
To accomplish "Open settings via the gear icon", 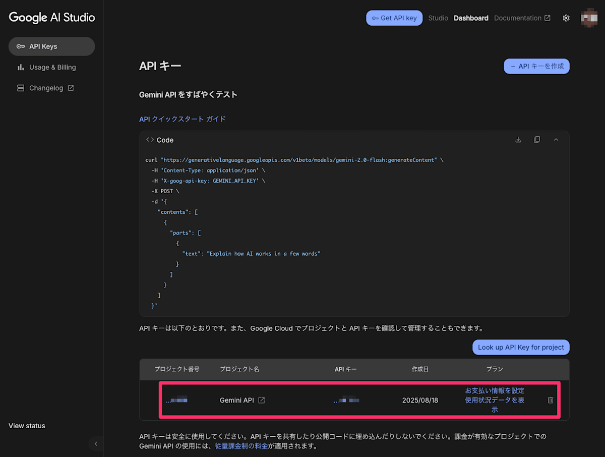I will tap(566, 18).
